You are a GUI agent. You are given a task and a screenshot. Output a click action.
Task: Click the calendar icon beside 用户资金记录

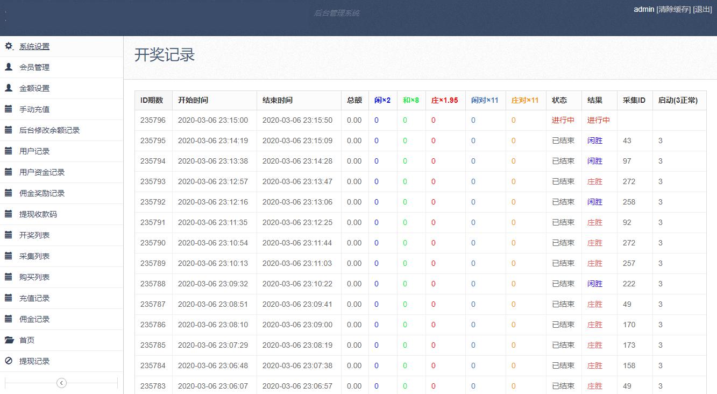(9, 172)
